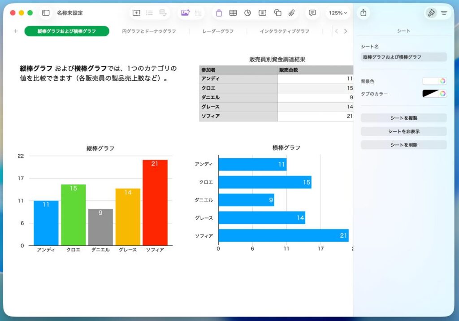Select the 販売台数 header cell
The width and height of the screenshot is (459, 321).
click(x=315, y=69)
